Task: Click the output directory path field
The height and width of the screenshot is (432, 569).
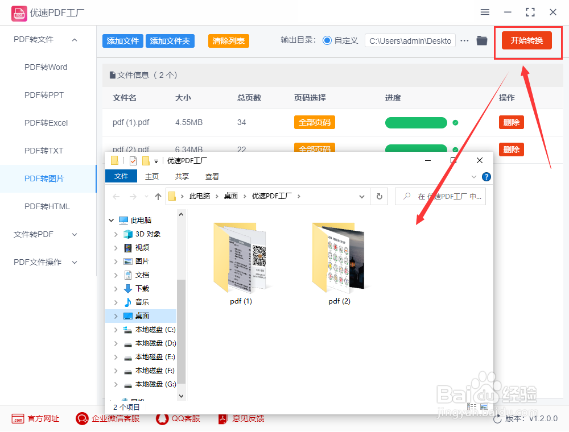Action: [410, 40]
